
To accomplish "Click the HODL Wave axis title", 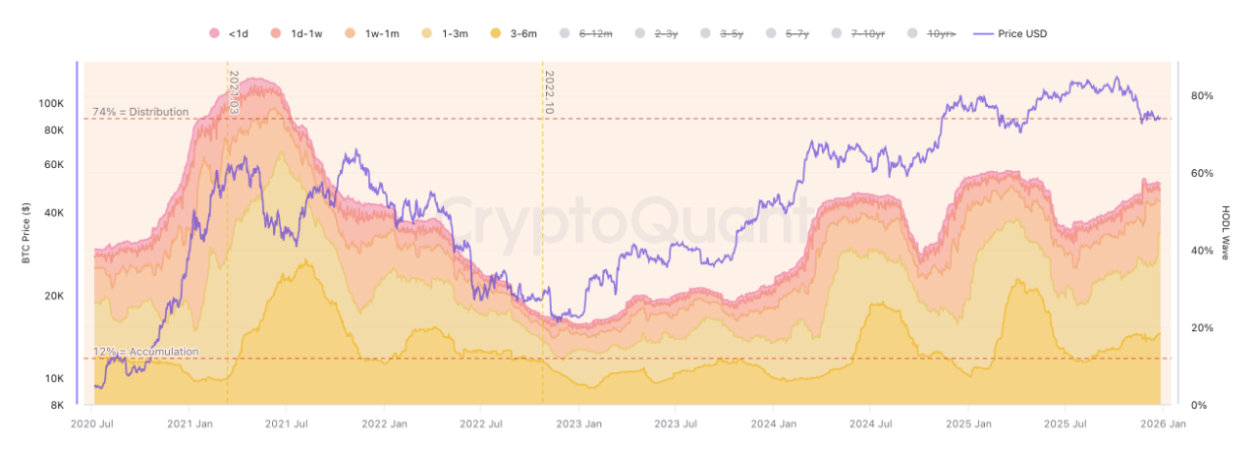I will click(1226, 233).
